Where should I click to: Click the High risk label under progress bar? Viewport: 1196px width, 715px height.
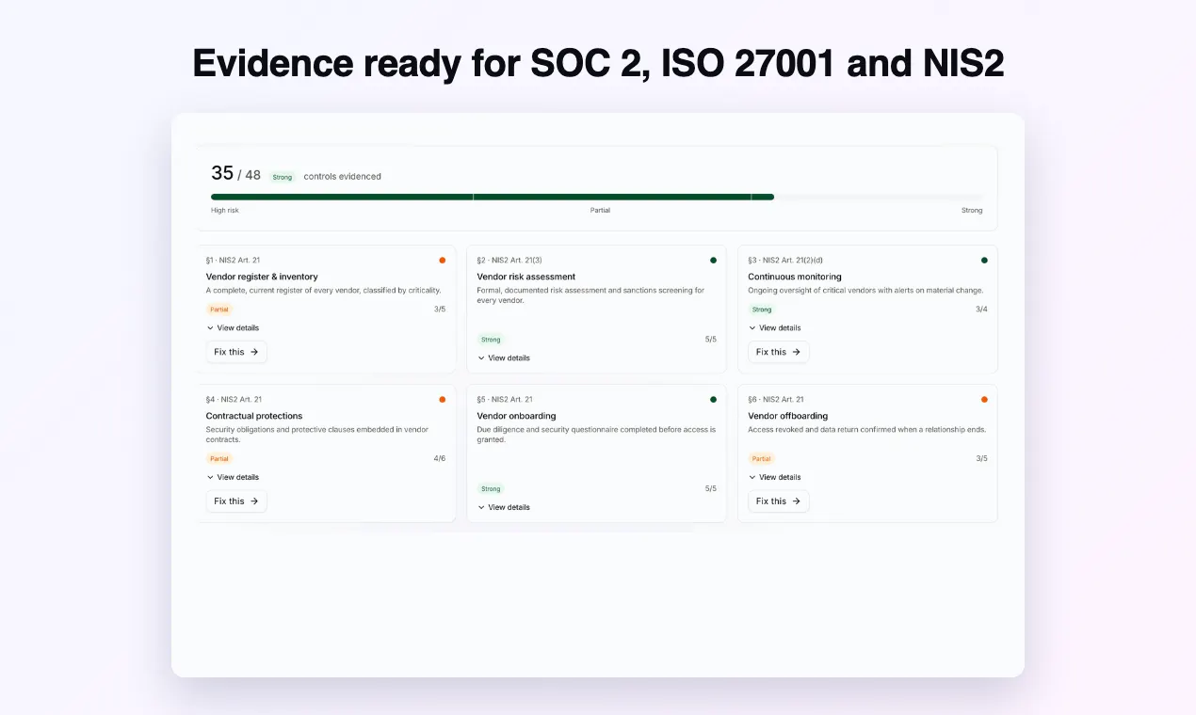[x=225, y=211]
